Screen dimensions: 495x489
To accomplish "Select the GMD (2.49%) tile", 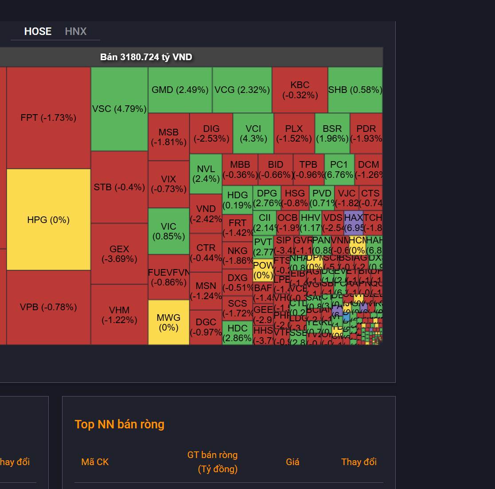I will click(x=180, y=90).
